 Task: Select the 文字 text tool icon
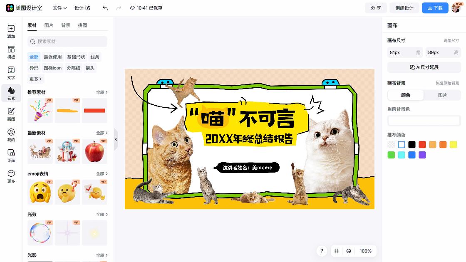point(11,73)
